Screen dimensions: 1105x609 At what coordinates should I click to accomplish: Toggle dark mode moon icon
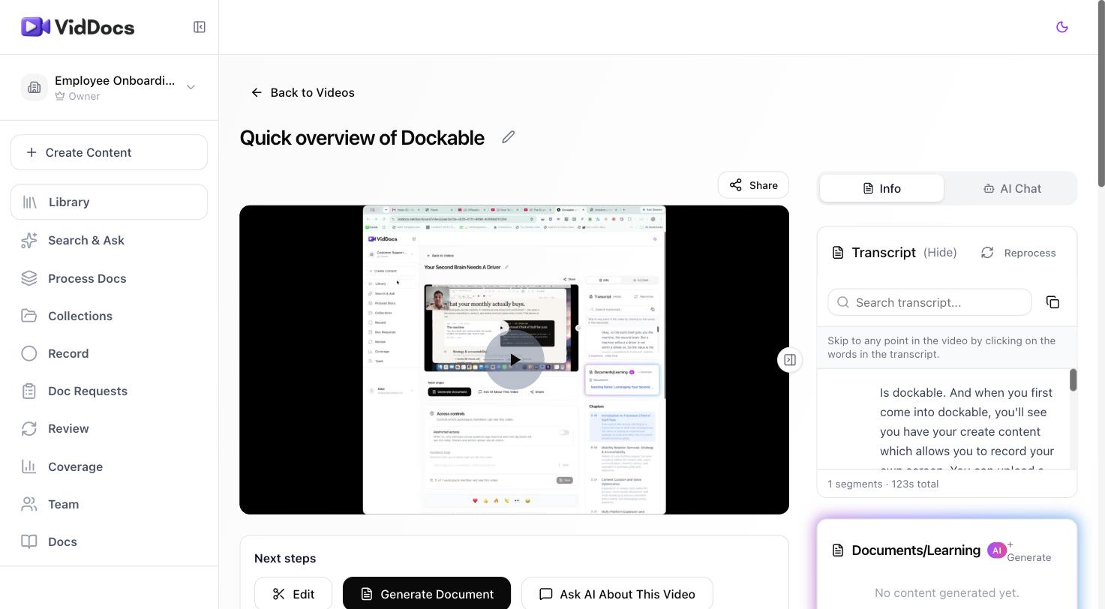tap(1061, 27)
